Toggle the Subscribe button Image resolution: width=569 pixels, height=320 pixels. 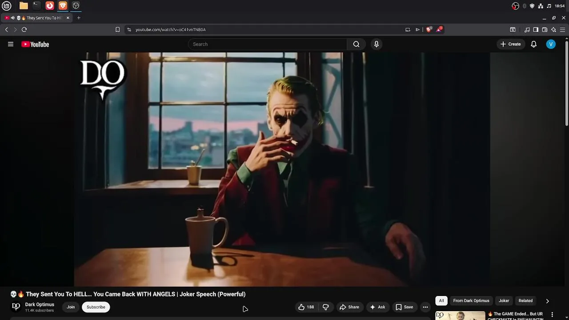[x=96, y=307]
